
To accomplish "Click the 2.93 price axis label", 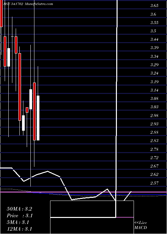I will tap(154, 124).
